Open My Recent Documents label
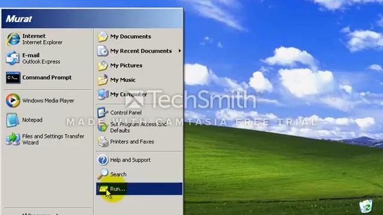 (x=141, y=51)
